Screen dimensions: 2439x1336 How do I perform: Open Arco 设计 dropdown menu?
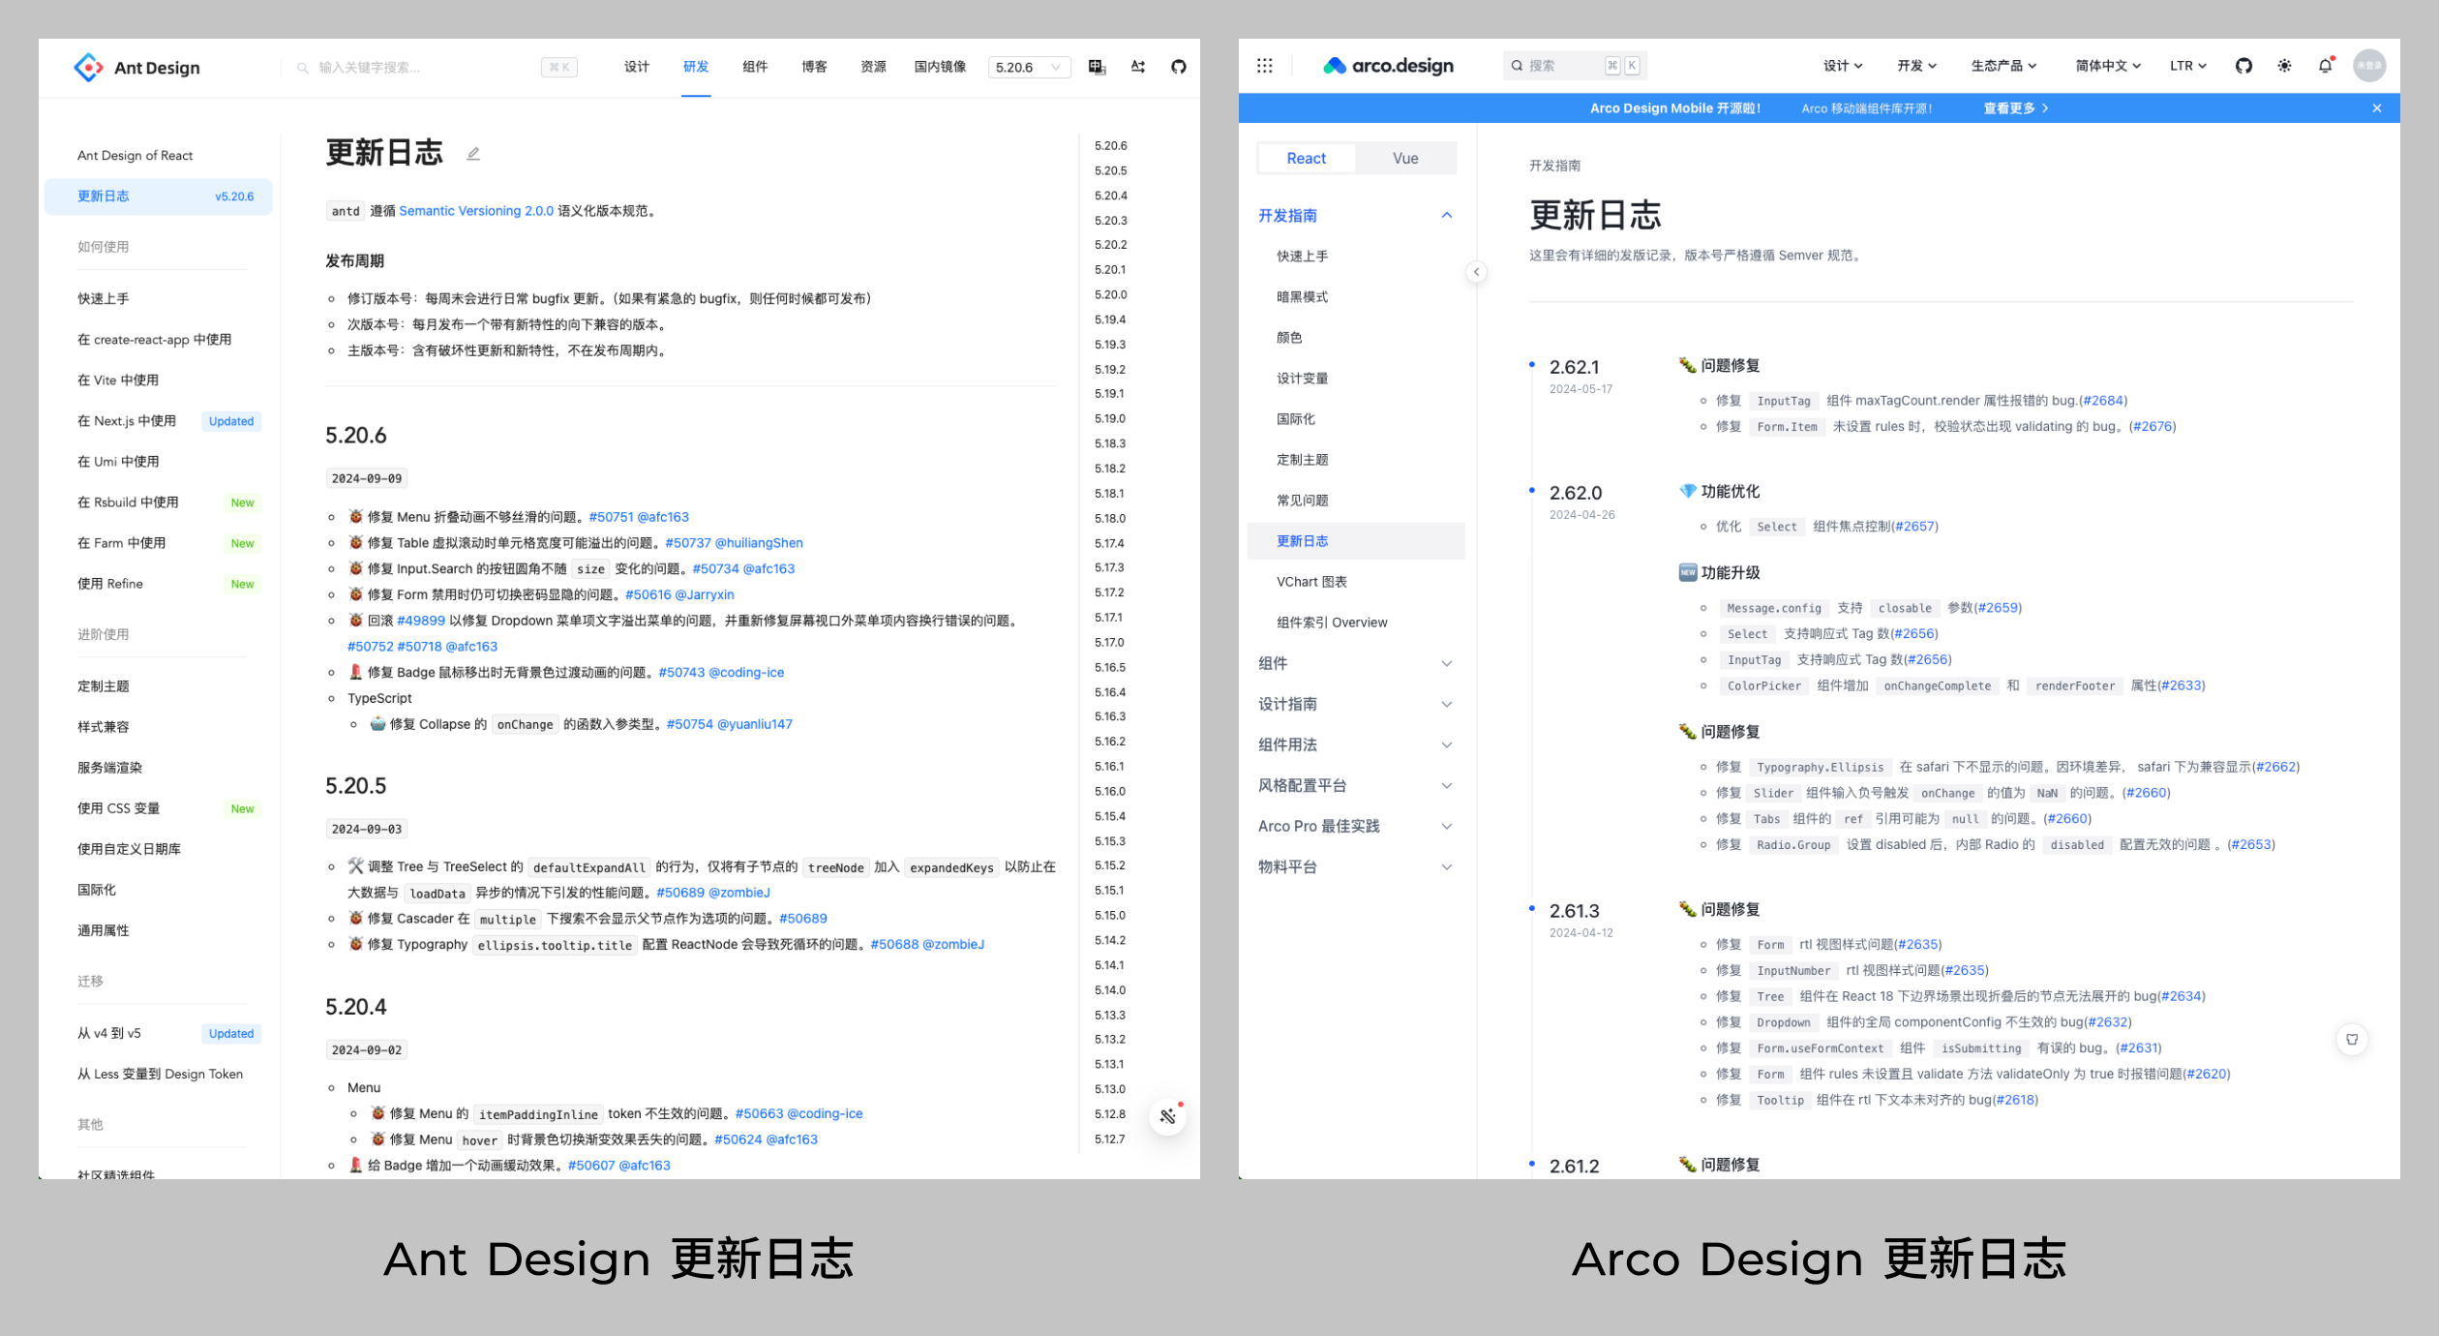pyautogui.click(x=1843, y=66)
